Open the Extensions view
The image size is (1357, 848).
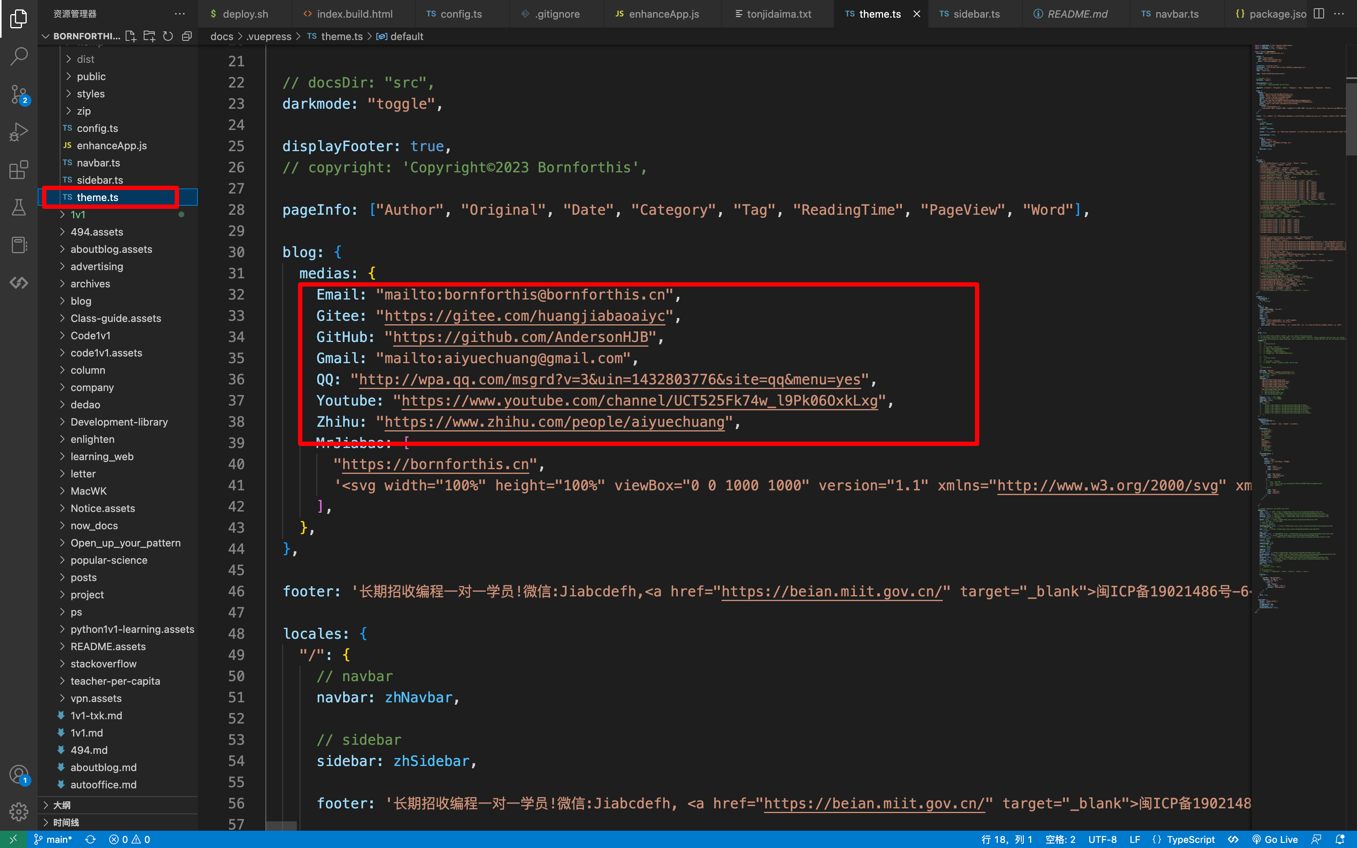(x=18, y=169)
